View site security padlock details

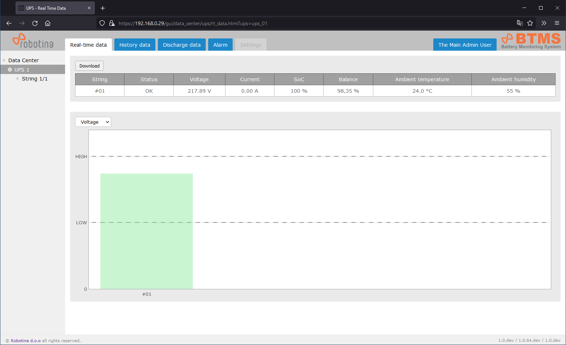[112, 23]
